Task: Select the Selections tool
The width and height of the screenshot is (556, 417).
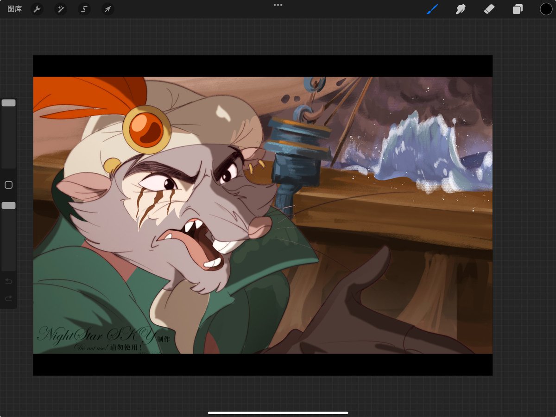Action: (x=84, y=9)
